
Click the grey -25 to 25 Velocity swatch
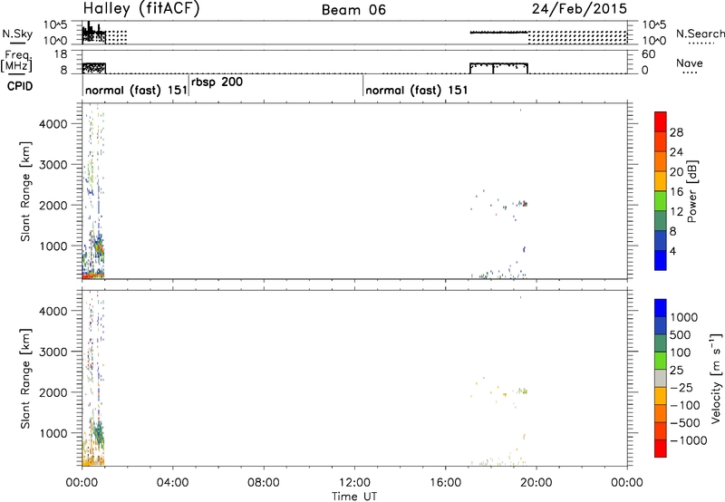(661, 379)
